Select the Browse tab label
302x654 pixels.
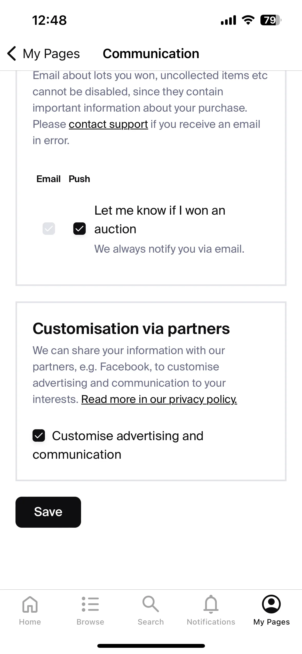click(90, 622)
